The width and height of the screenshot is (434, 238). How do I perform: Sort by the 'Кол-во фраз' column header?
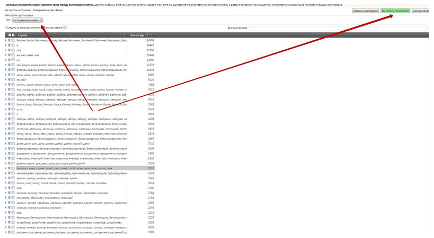coord(139,35)
